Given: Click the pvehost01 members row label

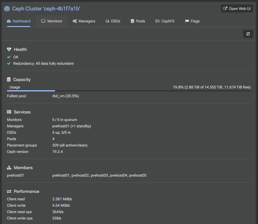Looking at the screenshot, I should coord(15,176).
